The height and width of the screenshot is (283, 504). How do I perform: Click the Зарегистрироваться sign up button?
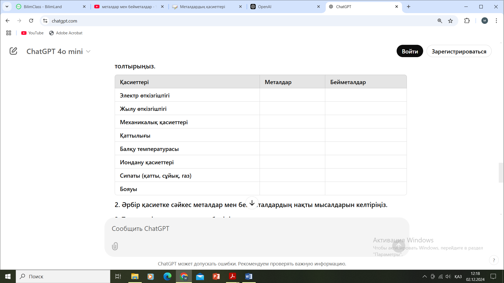pos(459,51)
